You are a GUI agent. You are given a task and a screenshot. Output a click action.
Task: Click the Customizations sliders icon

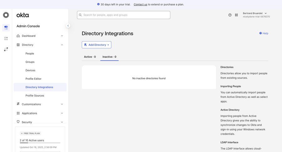tap(18, 104)
